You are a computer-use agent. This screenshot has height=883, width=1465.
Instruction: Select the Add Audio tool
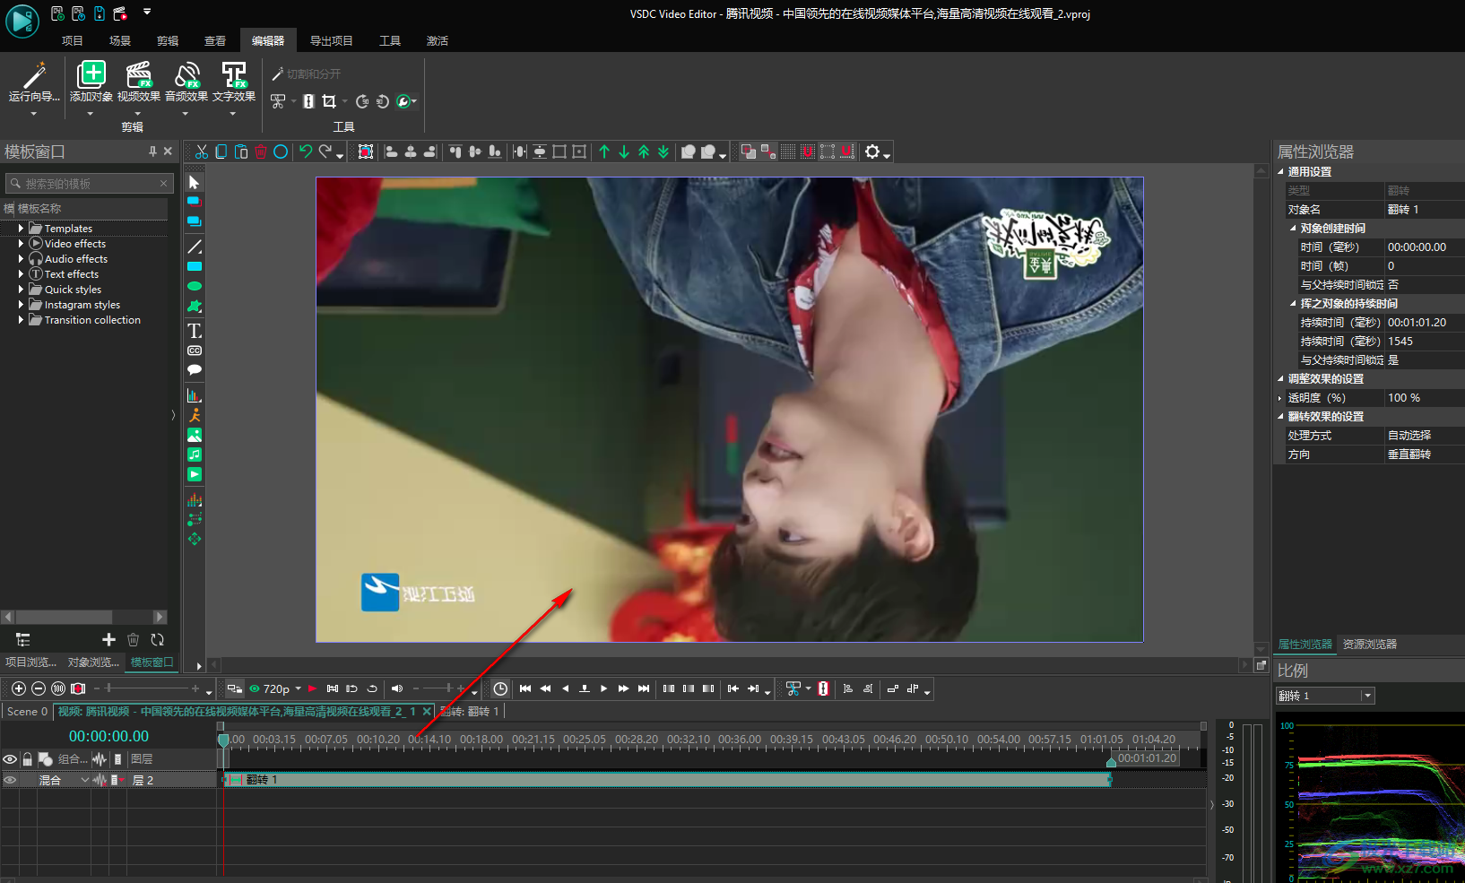pos(195,454)
